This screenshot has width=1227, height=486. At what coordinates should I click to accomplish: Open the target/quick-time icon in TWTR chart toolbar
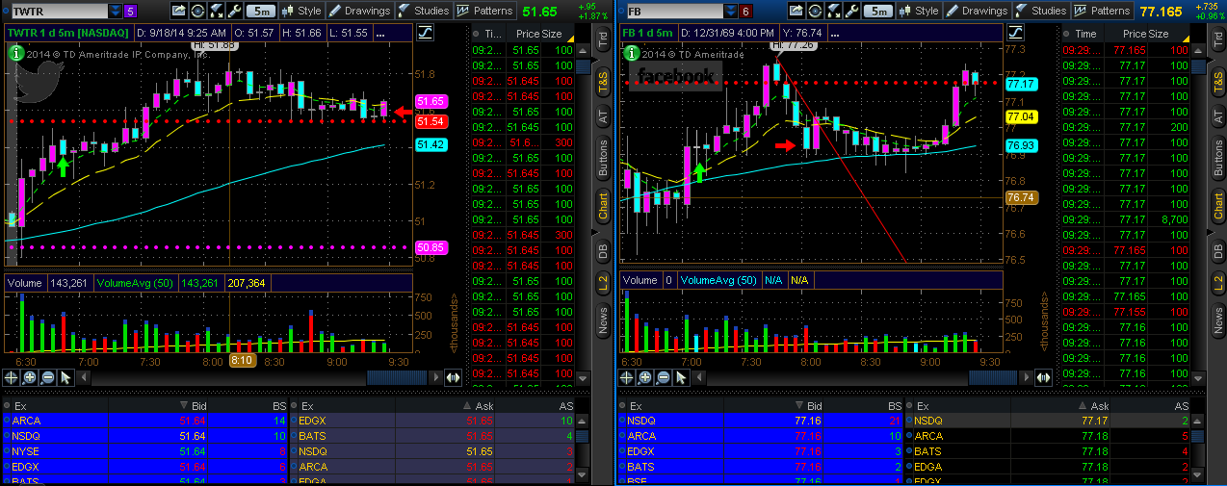pyautogui.click(x=197, y=12)
